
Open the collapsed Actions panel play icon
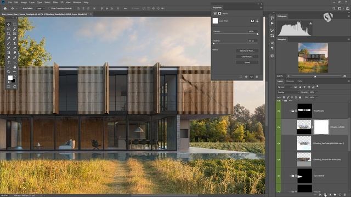[272, 23]
